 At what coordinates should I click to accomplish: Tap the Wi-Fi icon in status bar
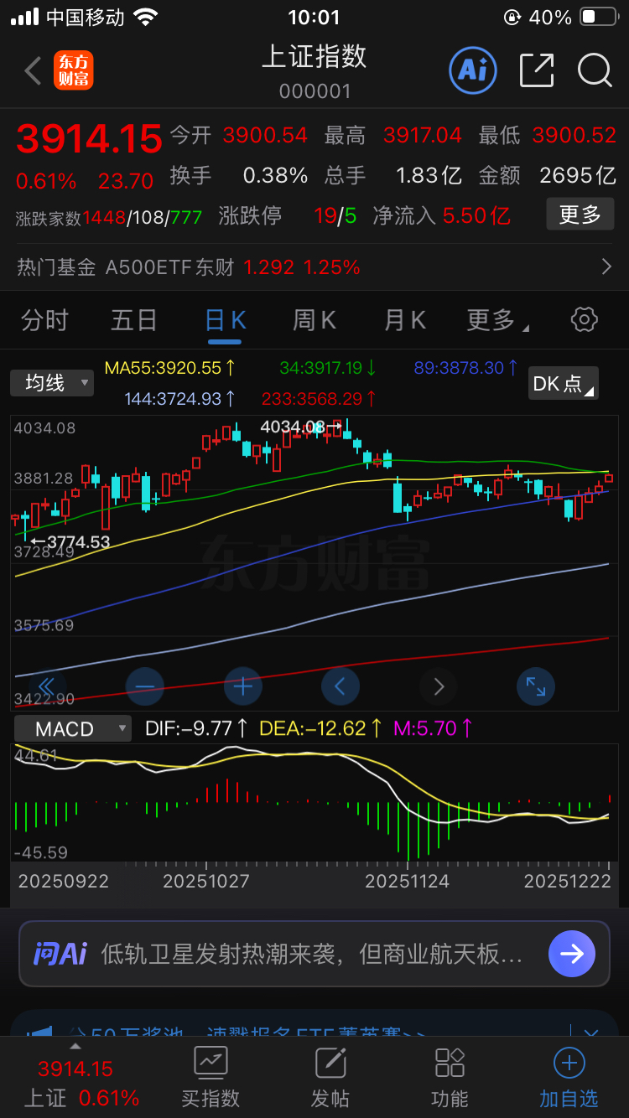(146, 17)
